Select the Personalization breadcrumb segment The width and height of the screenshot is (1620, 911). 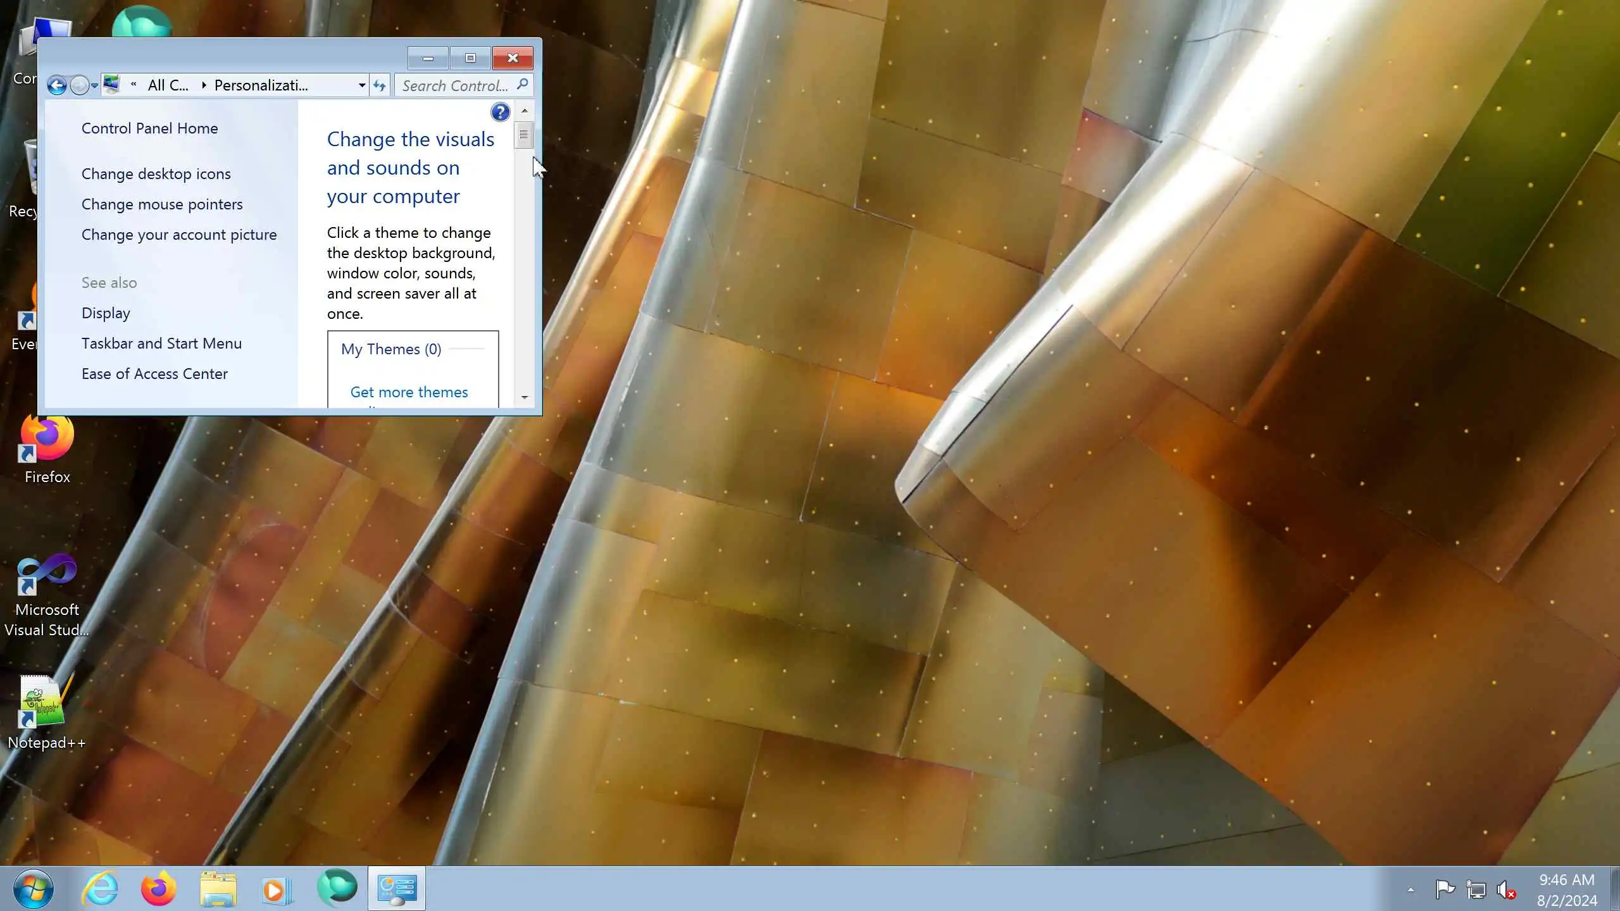point(261,85)
